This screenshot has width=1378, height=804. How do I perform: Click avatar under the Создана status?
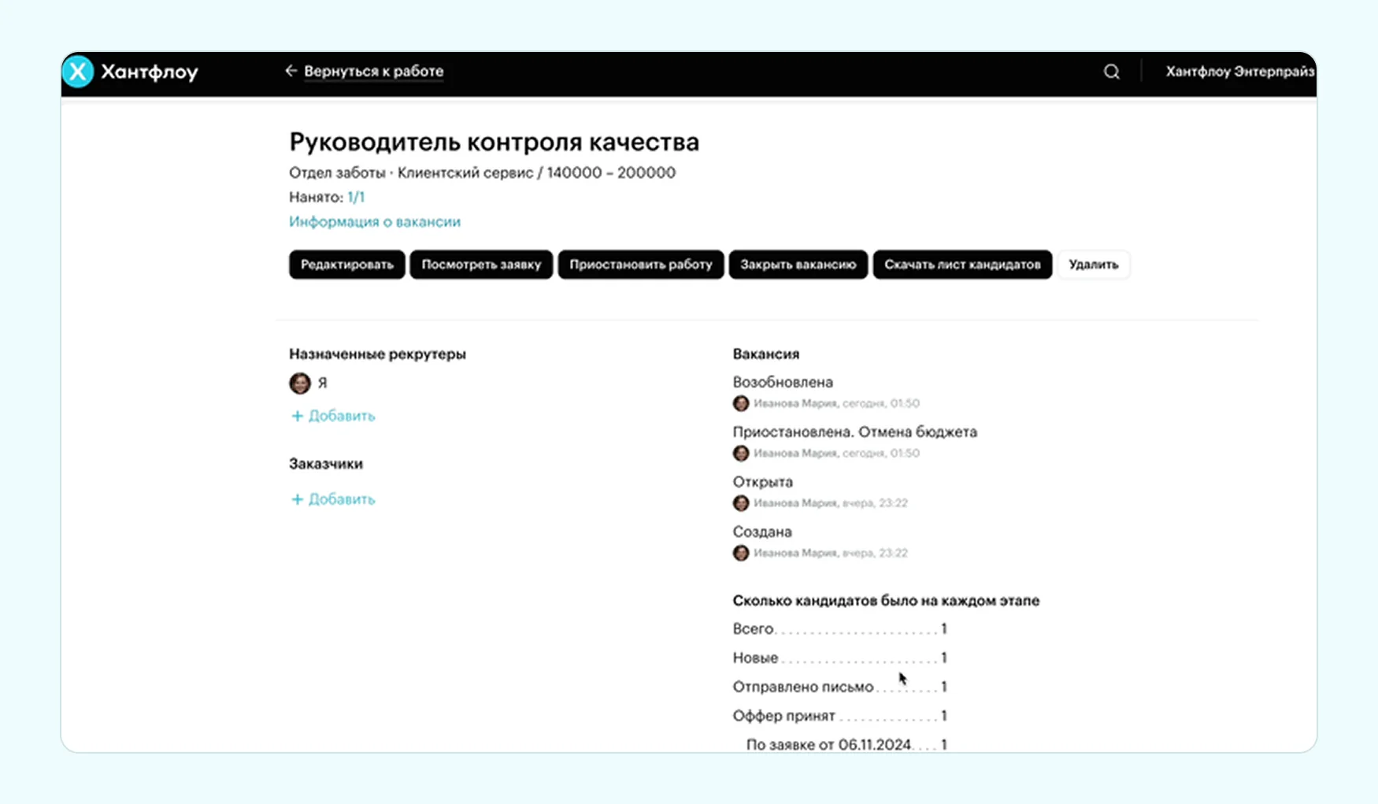click(741, 553)
